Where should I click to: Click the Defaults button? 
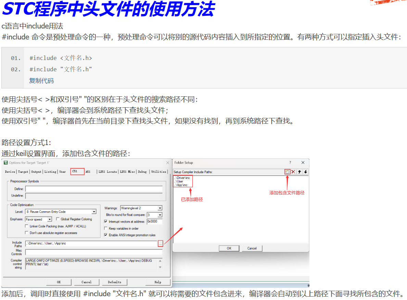(x=114, y=282)
